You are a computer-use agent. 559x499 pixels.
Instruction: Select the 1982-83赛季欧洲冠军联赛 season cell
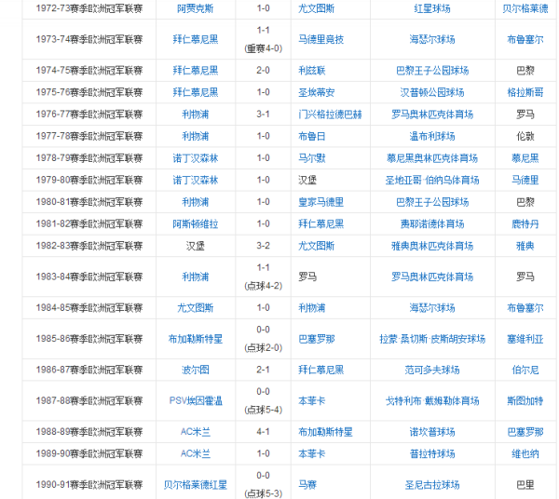pos(89,246)
